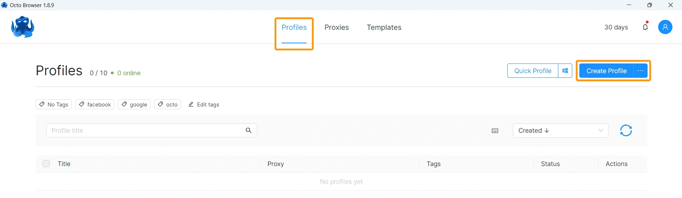
Task: Click the Octo Browser octopus logo
Action: pyautogui.click(x=23, y=27)
